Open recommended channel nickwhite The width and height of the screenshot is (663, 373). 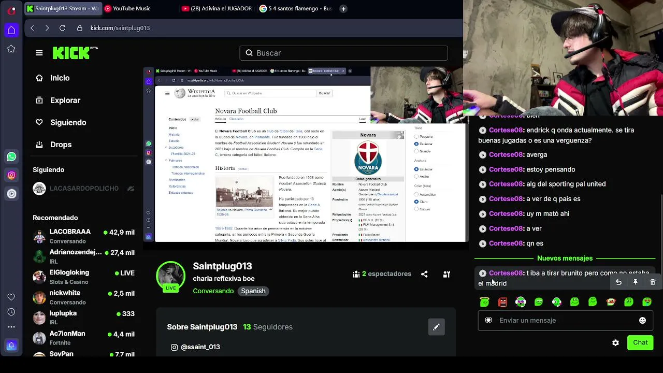click(83, 297)
